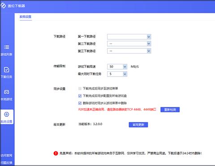Enable 下载完成后同步至游戏菜单 checkbox
Viewport: 215px width, 166px height.
point(80,89)
